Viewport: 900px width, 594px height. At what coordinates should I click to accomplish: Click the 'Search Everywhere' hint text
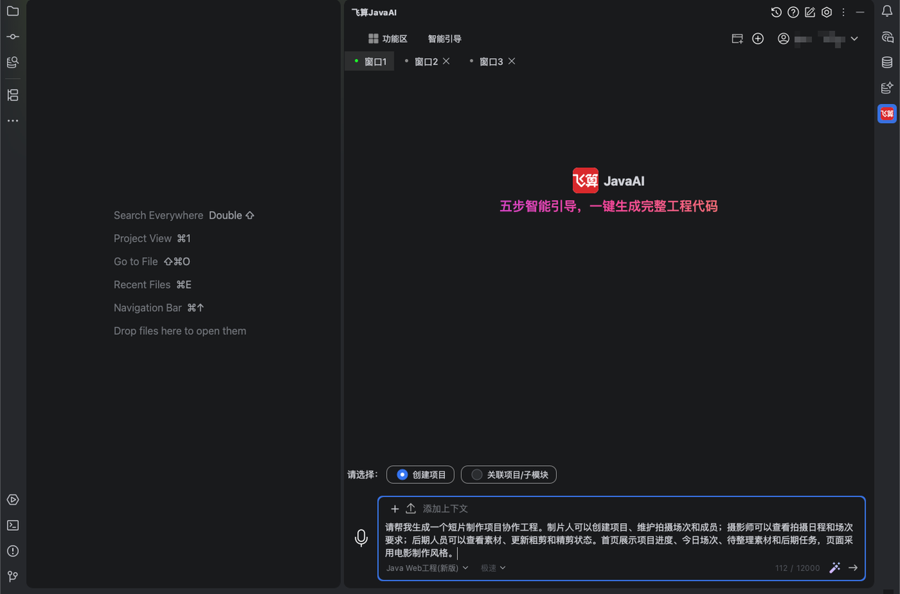158,216
